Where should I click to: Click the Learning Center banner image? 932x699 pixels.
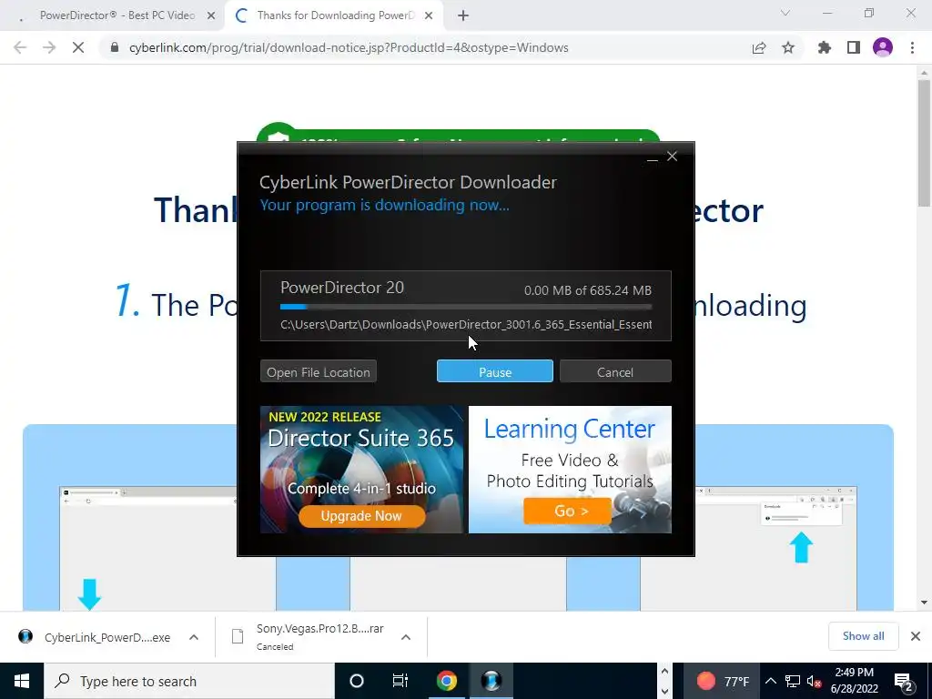tap(570, 470)
